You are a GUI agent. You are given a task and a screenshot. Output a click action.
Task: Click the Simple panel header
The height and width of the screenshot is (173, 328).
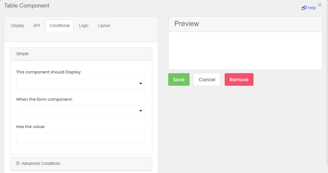81,54
